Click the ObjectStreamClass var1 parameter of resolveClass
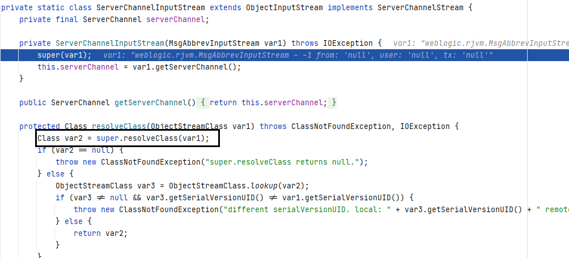This screenshot has width=569, height=258. 201,127
